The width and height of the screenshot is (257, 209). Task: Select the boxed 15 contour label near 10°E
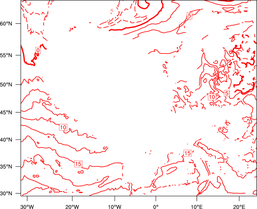(x=188, y=153)
